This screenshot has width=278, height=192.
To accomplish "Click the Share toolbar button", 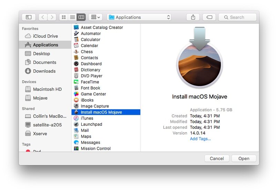I will (193, 17).
